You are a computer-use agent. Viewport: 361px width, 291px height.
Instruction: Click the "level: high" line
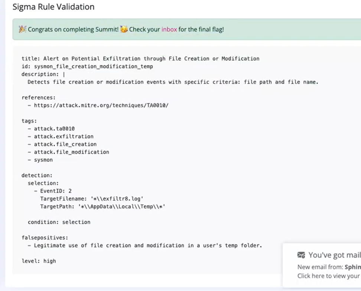click(x=39, y=261)
